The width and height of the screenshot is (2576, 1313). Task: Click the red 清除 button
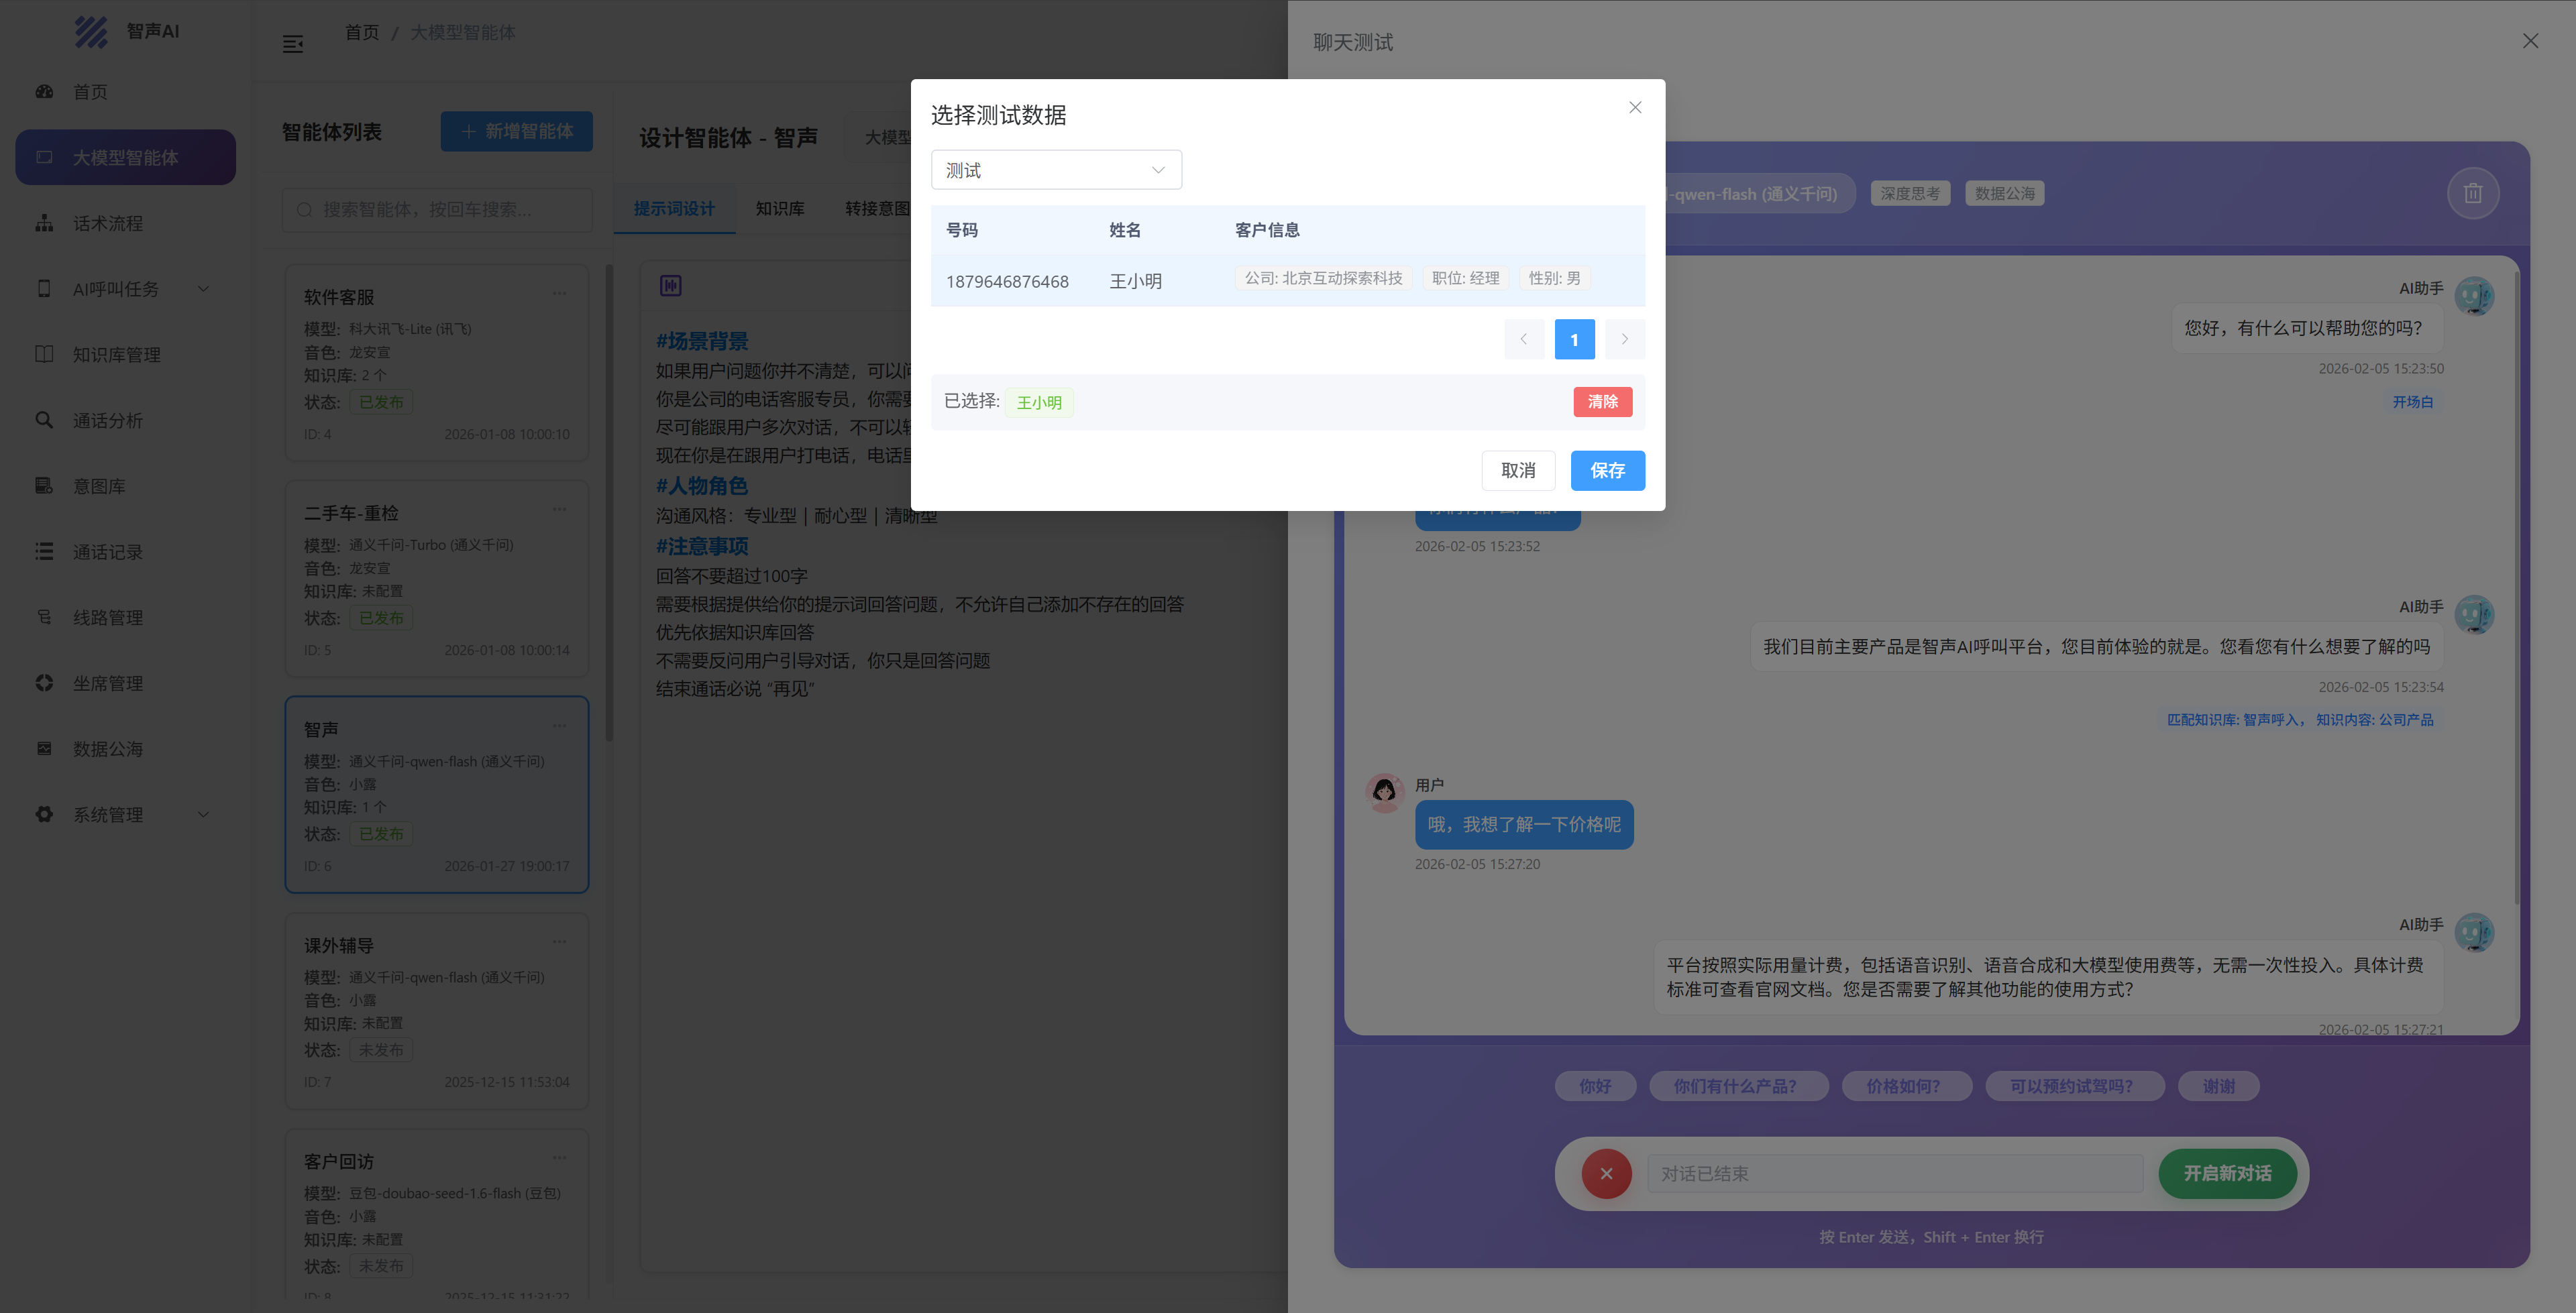point(1602,402)
